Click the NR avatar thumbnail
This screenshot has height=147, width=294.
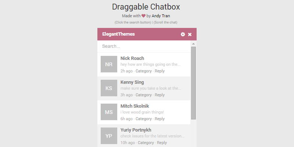pyautogui.click(x=109, y=64)
